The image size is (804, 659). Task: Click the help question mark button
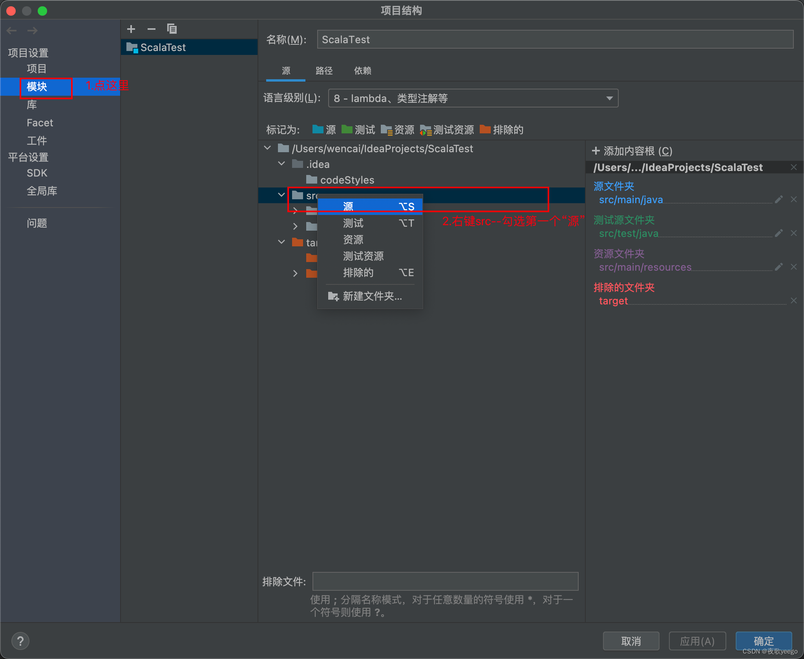point(20,641)
